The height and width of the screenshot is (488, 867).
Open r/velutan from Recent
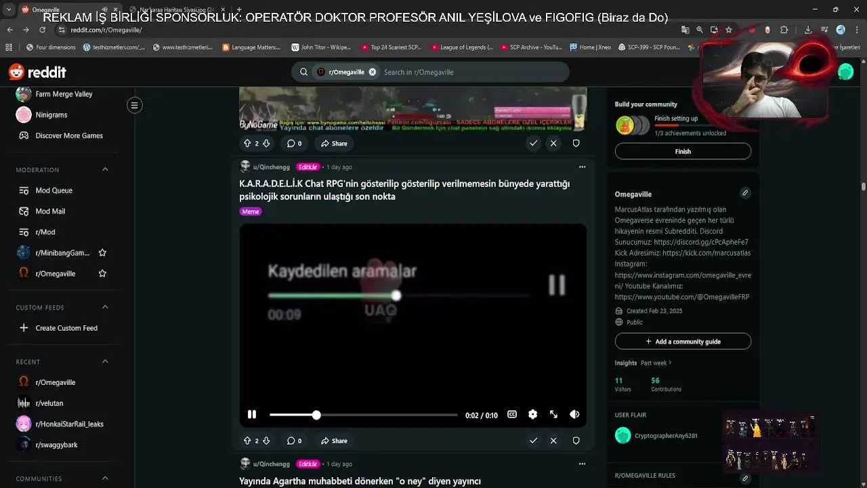click(49, 403)
